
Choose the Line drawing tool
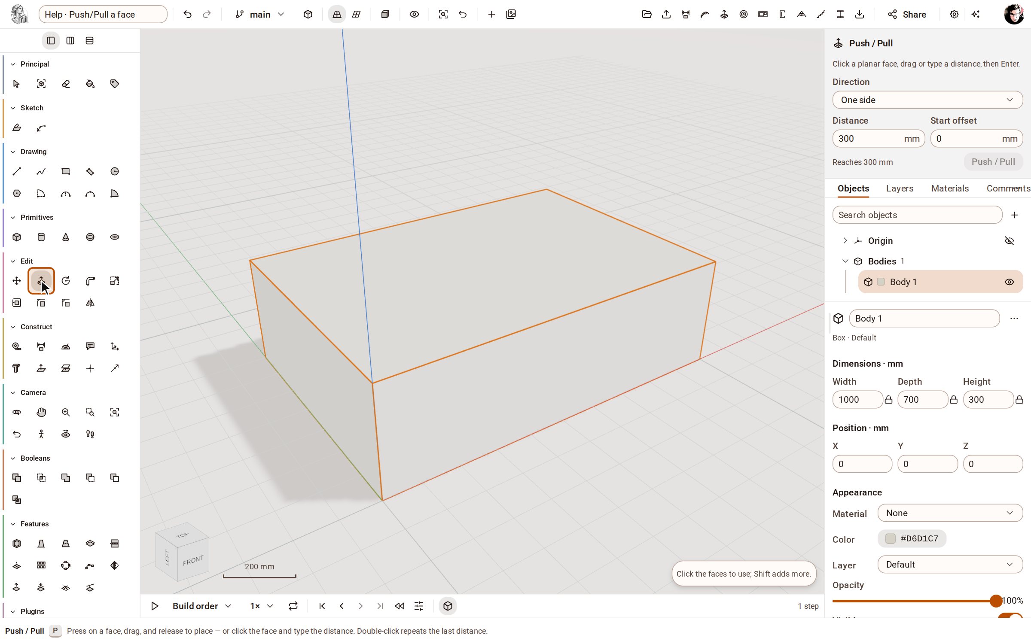(x=17, y=171)
